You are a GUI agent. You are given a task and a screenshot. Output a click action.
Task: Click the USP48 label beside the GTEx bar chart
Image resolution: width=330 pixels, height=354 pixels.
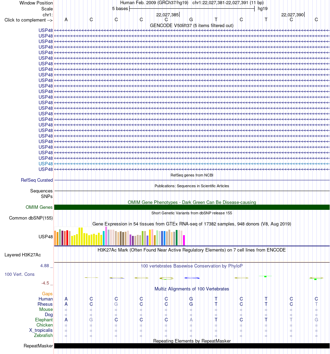pos(46,237)
